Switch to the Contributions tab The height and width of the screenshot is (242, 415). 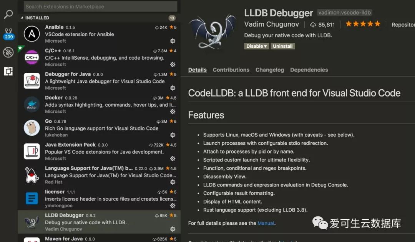231,70
